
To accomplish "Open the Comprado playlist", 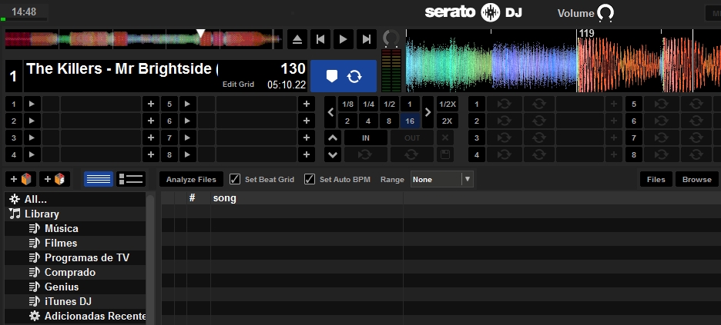I will (75, 272).
